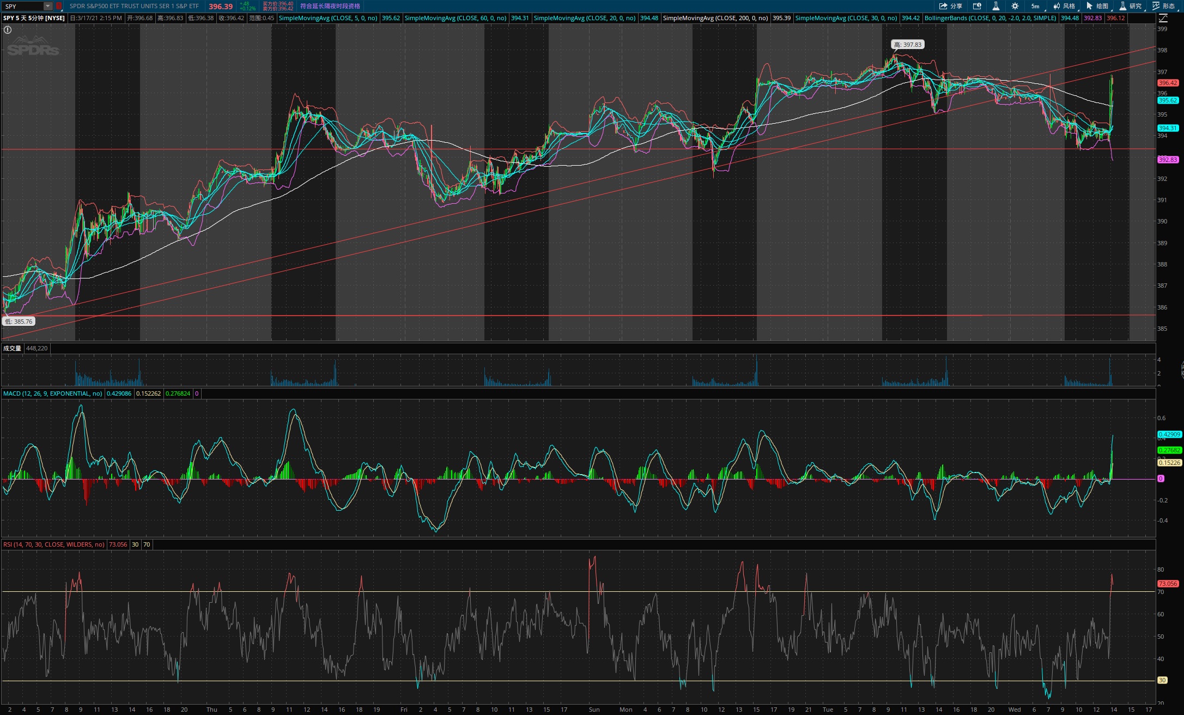The height and width of the screenshot is (715, 1184).
Task: Click the red link/clipboard icon beside symbol
Action: [59, 6]
